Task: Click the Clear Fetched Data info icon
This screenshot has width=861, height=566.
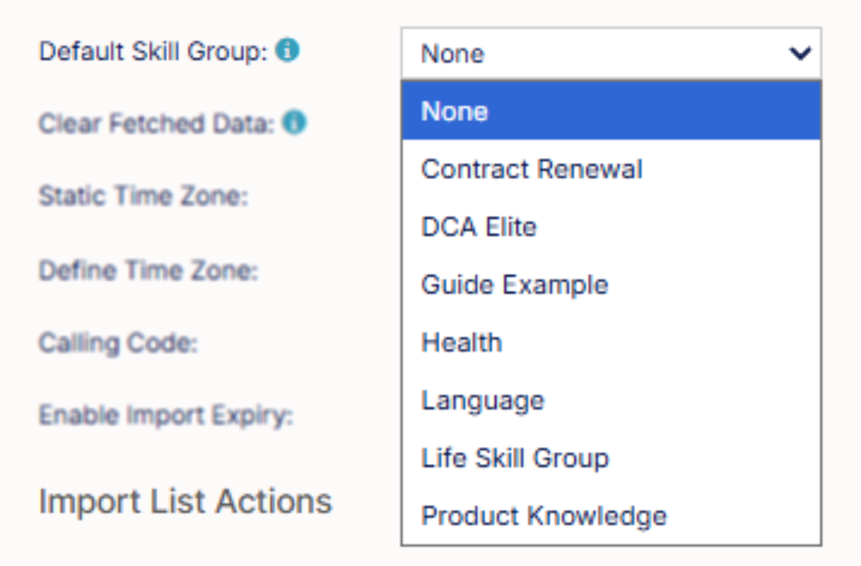Action: coord(294,122)
